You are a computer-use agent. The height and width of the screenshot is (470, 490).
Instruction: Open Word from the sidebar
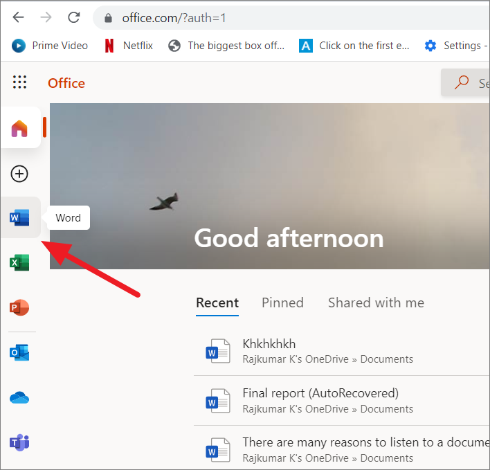pyautogui.click(x=19, y=217)
